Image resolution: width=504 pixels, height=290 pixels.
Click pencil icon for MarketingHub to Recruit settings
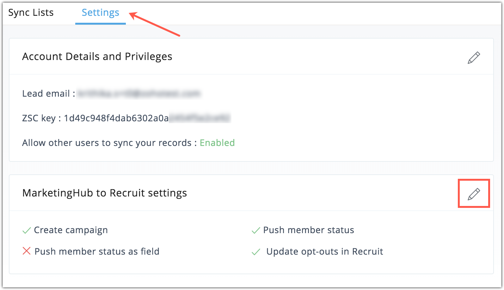tap(474, 194)
